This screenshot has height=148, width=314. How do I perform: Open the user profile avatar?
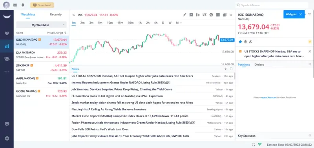click(x=6, y=5)
